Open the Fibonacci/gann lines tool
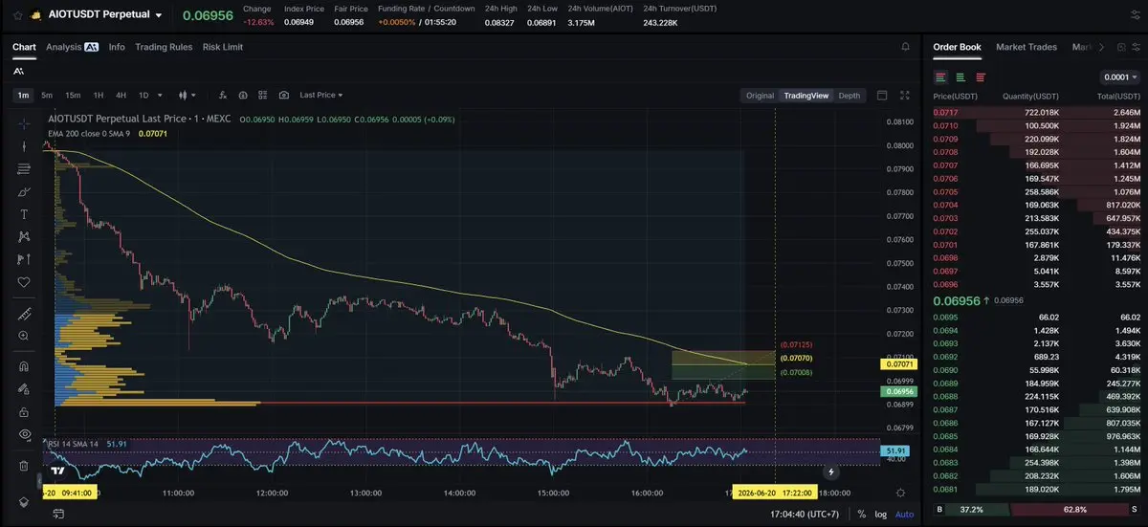The width and height of the screenshot is (1148, 527). 24,168
